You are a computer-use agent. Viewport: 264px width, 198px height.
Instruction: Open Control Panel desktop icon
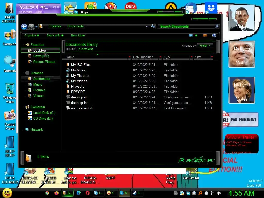[x=10, y=120]
